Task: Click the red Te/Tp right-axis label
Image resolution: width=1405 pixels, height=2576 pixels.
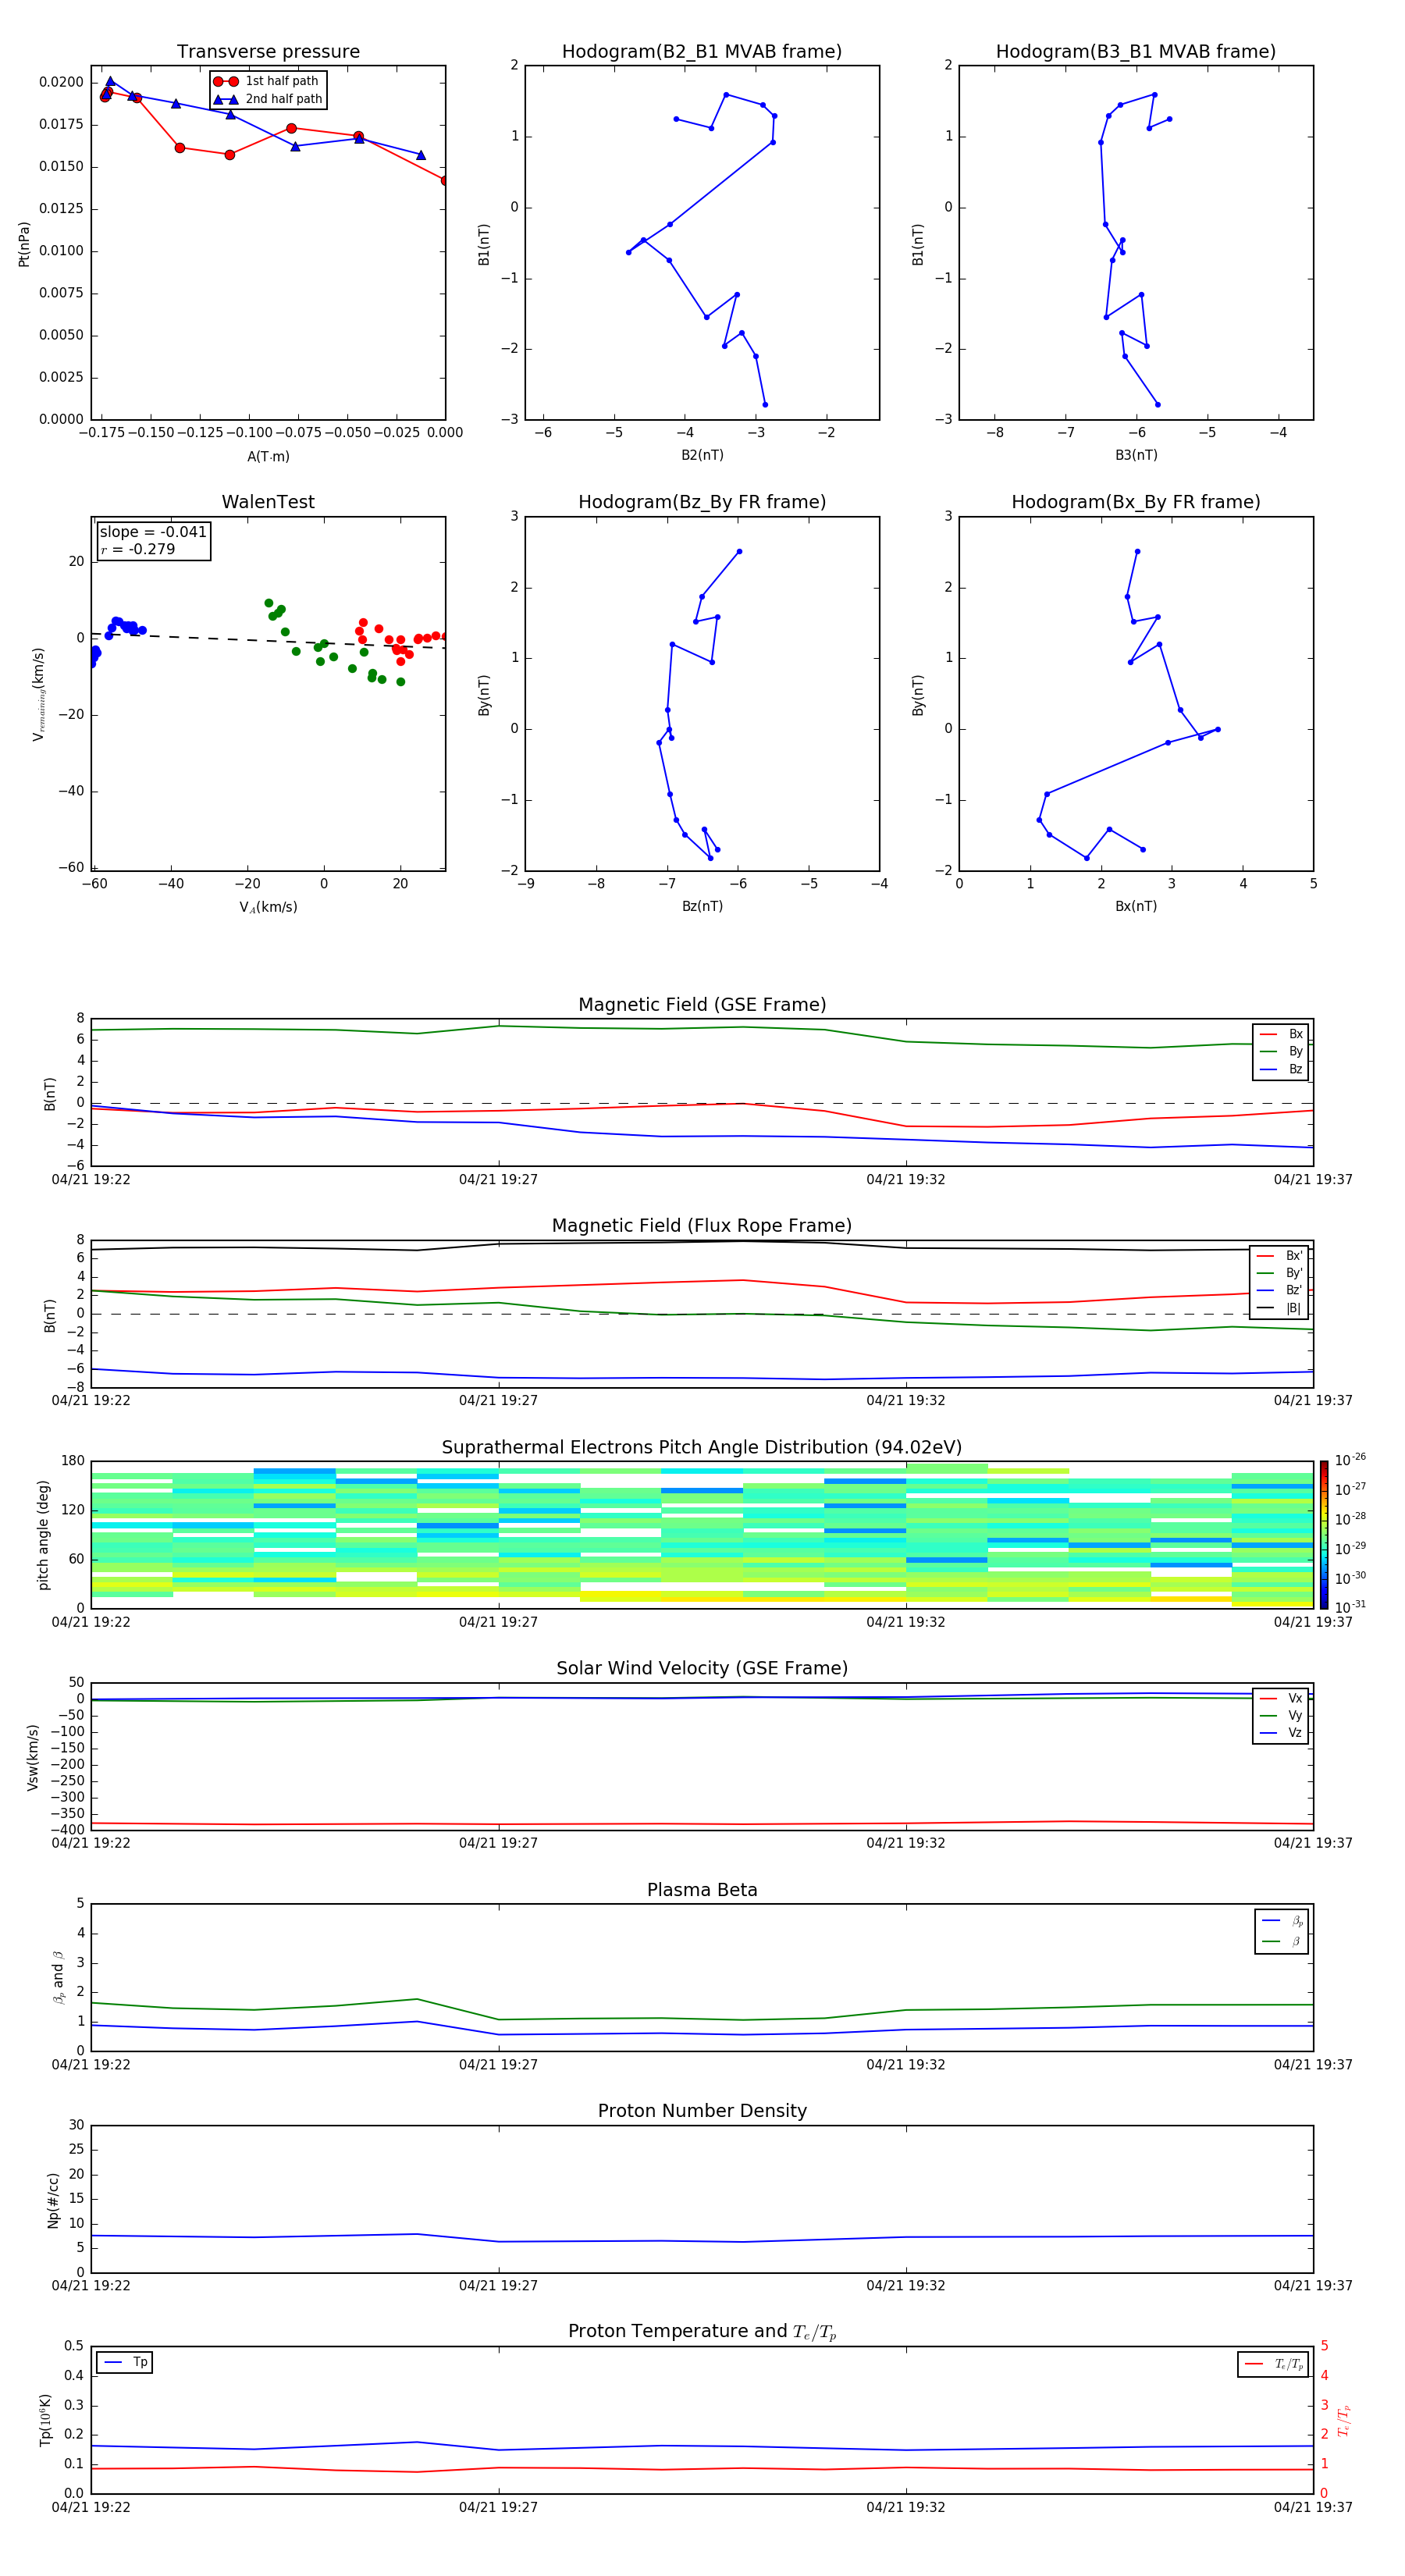Action: tap(1343, 2421)
